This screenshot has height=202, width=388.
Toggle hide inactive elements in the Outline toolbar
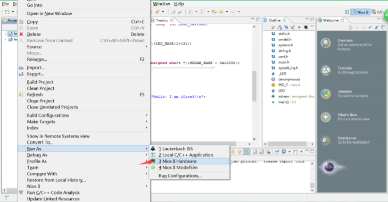[x=306, y=27]
